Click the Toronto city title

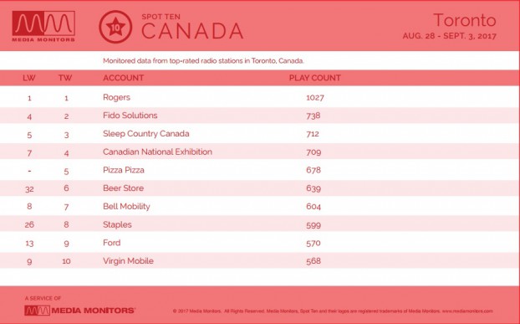(x=465, y=21)
